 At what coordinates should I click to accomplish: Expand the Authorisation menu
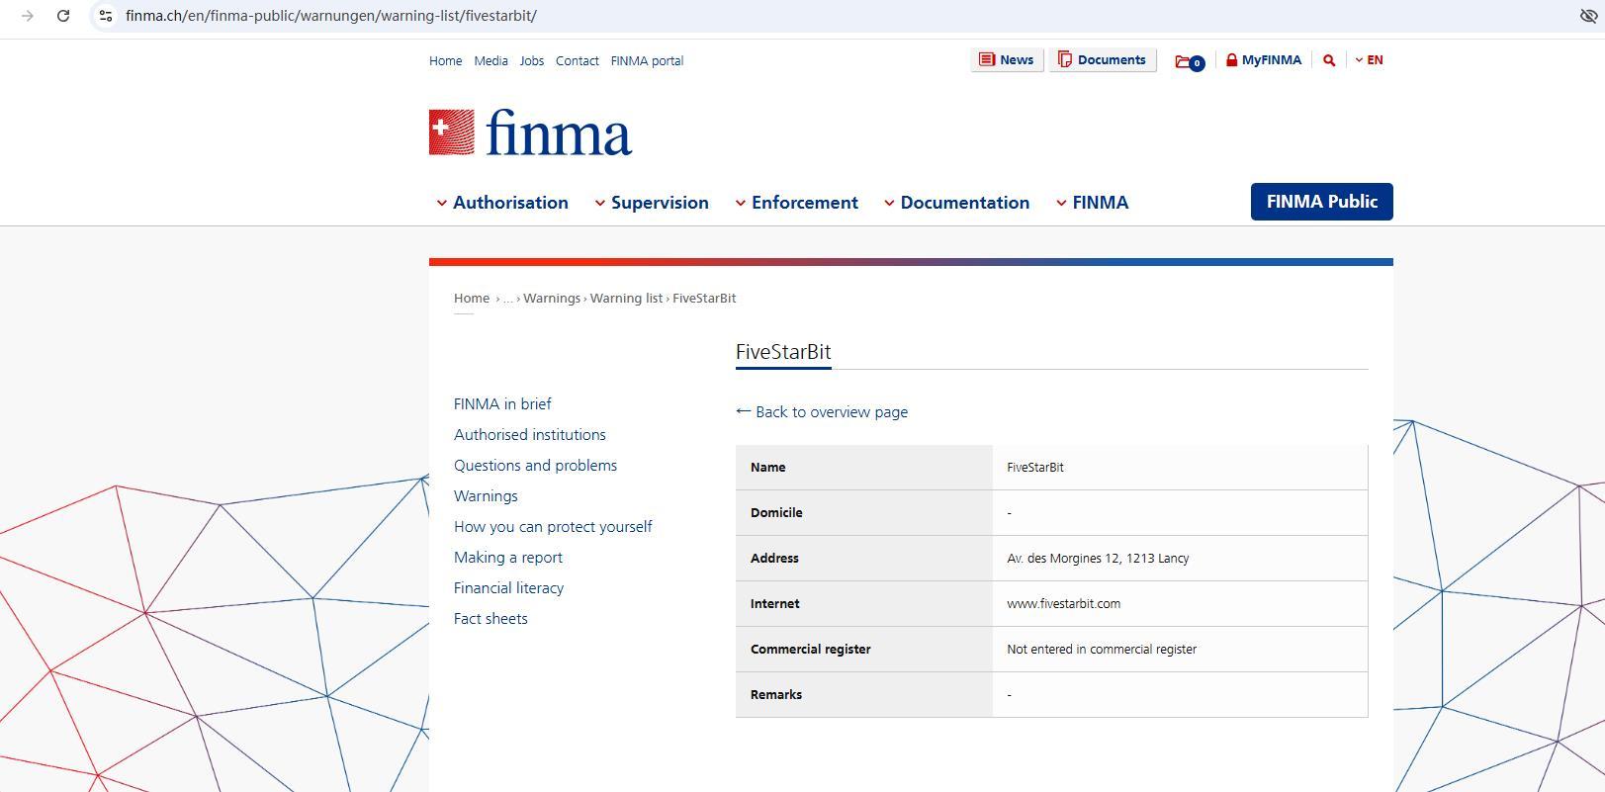(502, 203)
